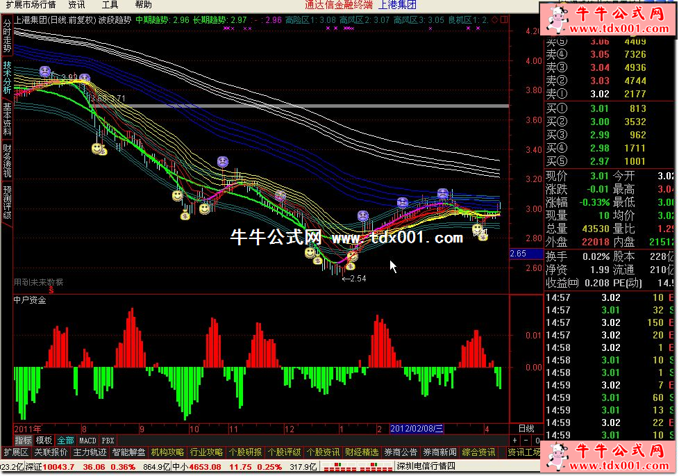Select the 买⑤ bid row at 2.97

[608, 161]
